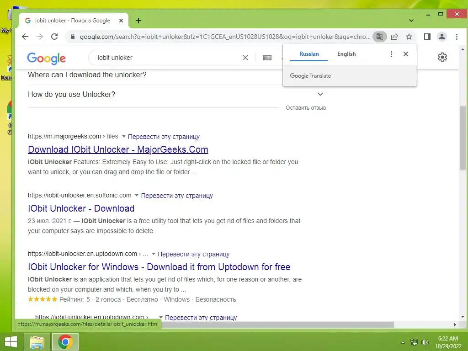468x351 pixels.
Task: Go back to the previous page
Action: (25, 37)
